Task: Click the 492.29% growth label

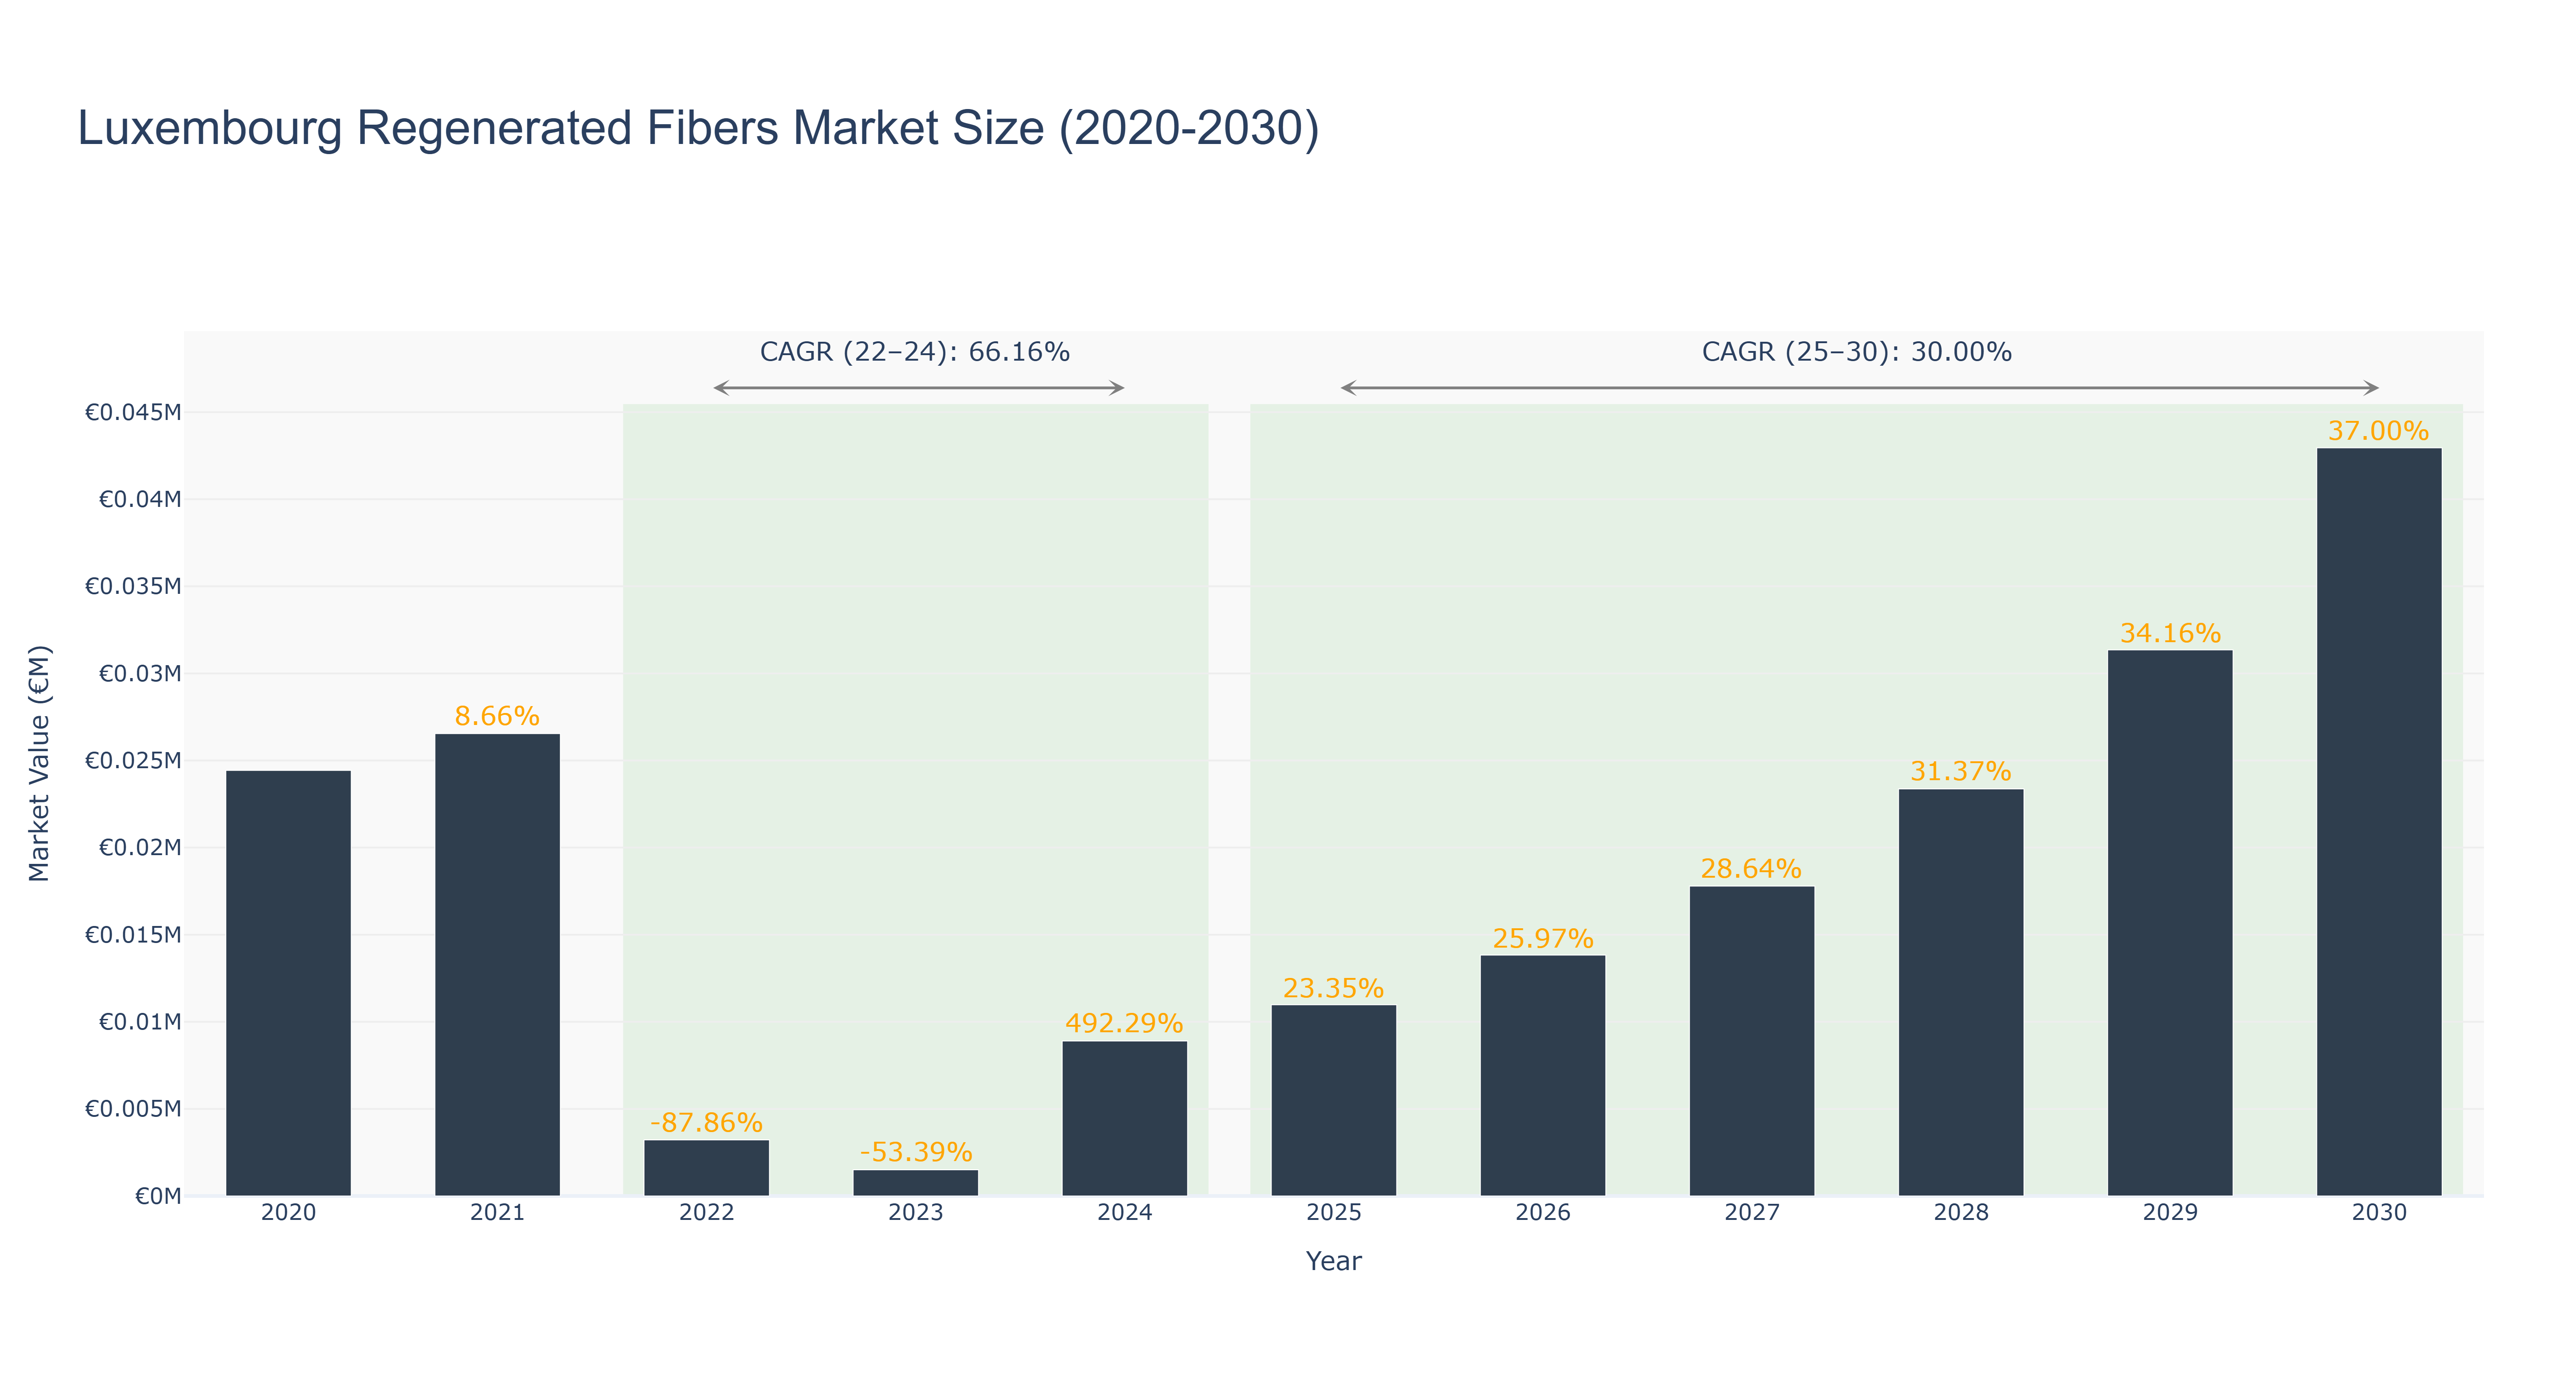Action: (1124, 1023)
